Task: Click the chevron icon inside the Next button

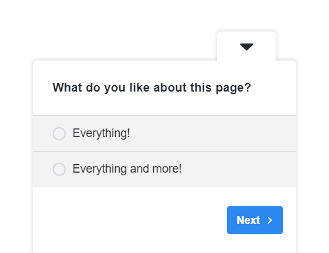Action: click(270, 220)
